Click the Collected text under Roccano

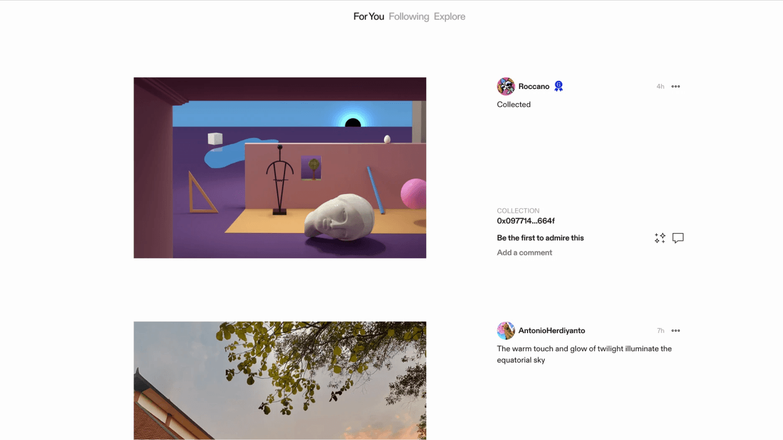click(514, 104)
